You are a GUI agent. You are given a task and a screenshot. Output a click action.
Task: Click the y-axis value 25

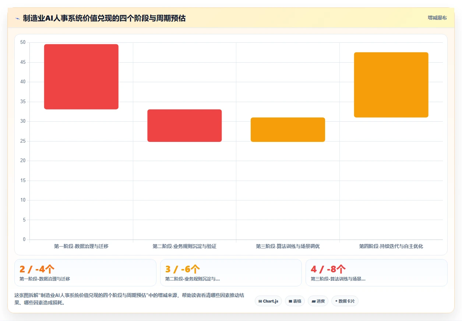click(23, 141)
